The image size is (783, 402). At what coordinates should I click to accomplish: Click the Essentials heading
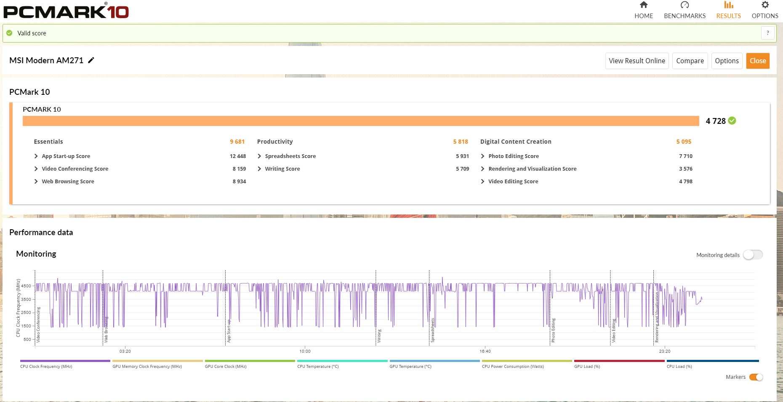(48, 142)
